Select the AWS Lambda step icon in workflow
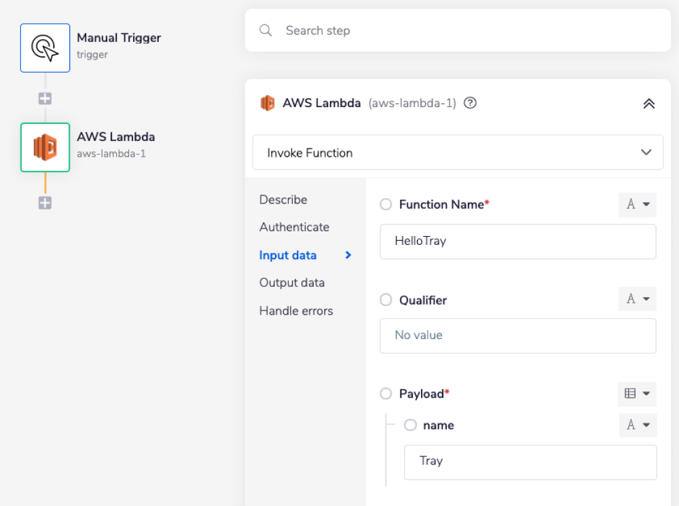The width and height of the screenshot is (679, 506). point(45,147)
